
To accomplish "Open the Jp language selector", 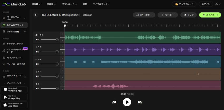I will click(218, 4).
